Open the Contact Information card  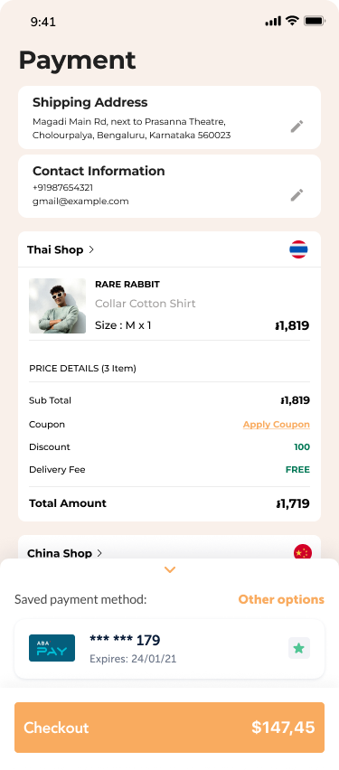(x=170, y=186)
